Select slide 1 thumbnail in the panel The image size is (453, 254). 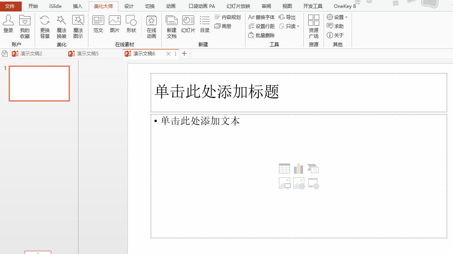click(39, 83)
